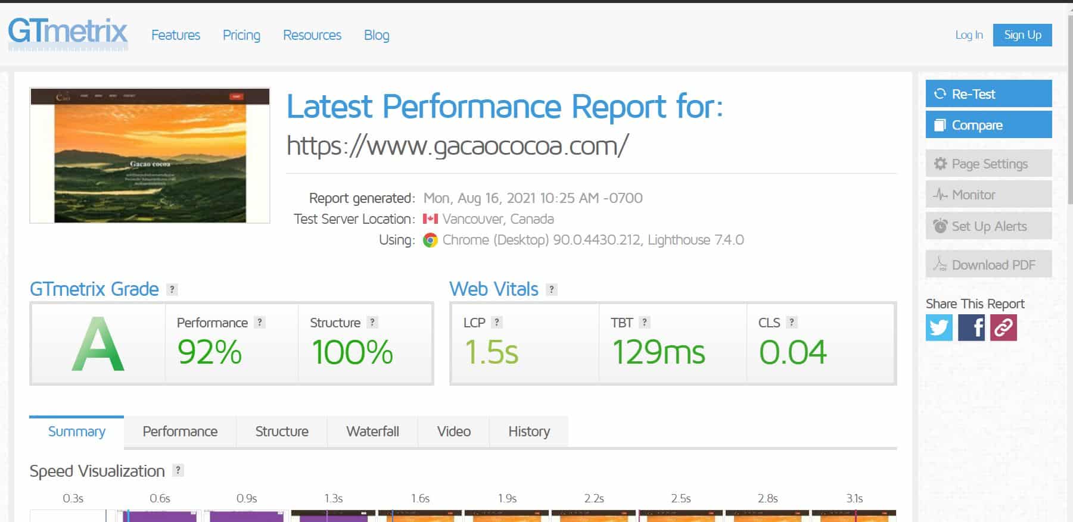Open the Features menu
The height and width of the screenshot is (522, 1073).
click(x=176, y=35)
